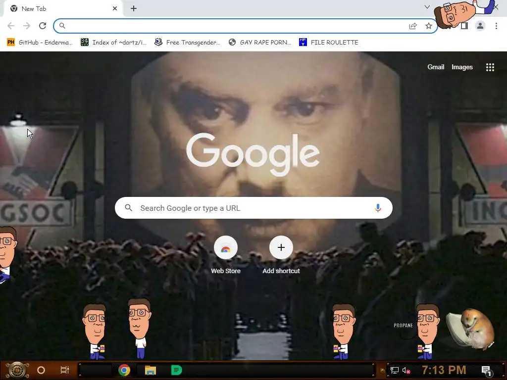The image size is (507, 380).
Task: Open the side panel icon
Action: point(464,26)
